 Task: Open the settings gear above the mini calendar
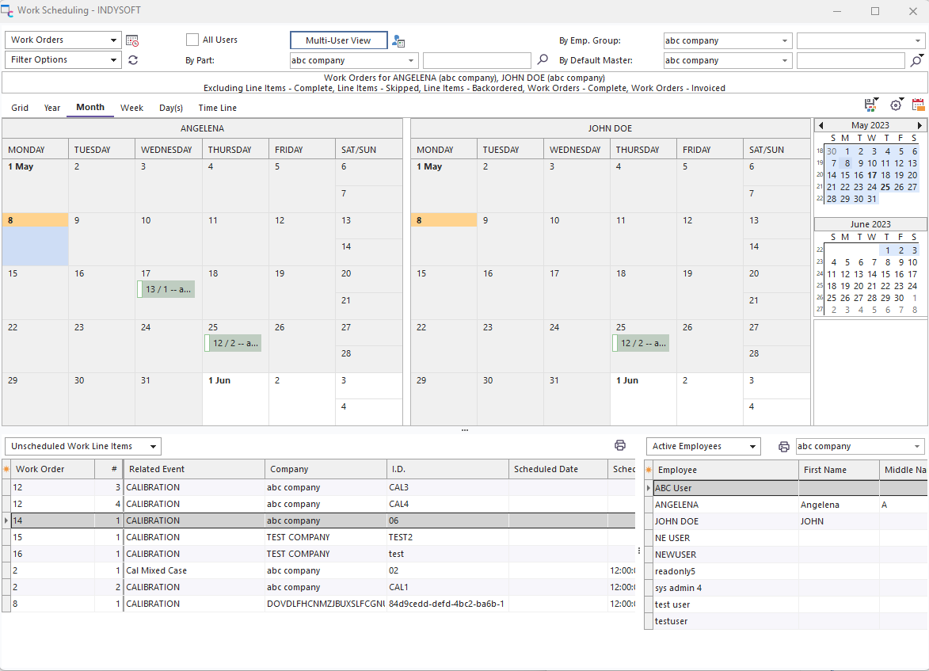896,105
